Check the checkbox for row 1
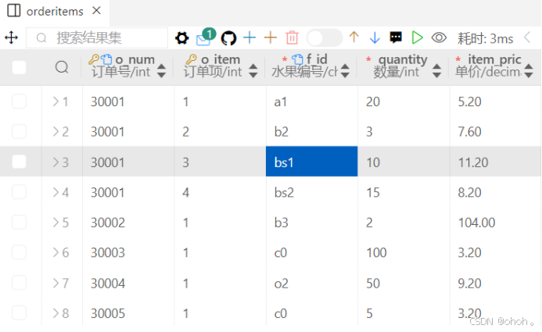Image resolution: width=542 pixels, height=332 pixels. (x=19, y=102)
